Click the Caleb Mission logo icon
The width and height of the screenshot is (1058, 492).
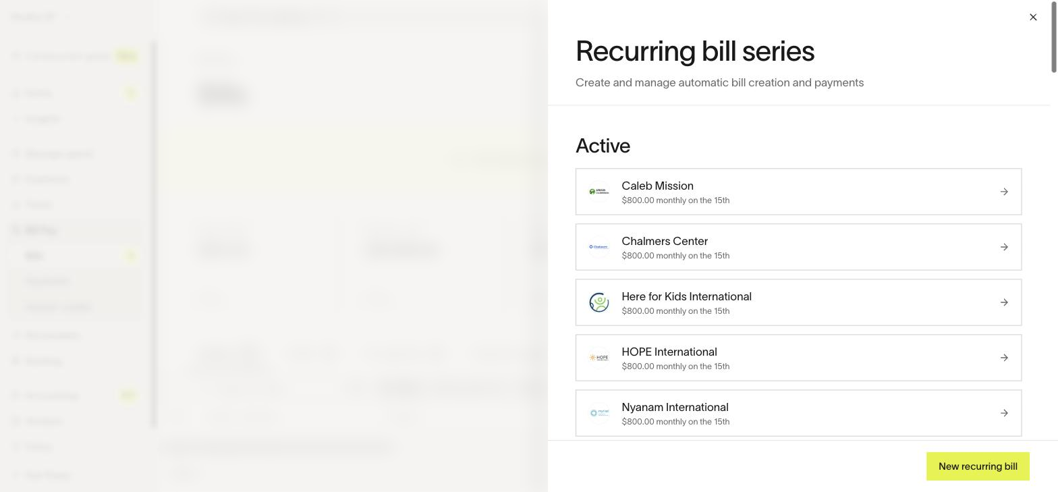pos(599,192)
